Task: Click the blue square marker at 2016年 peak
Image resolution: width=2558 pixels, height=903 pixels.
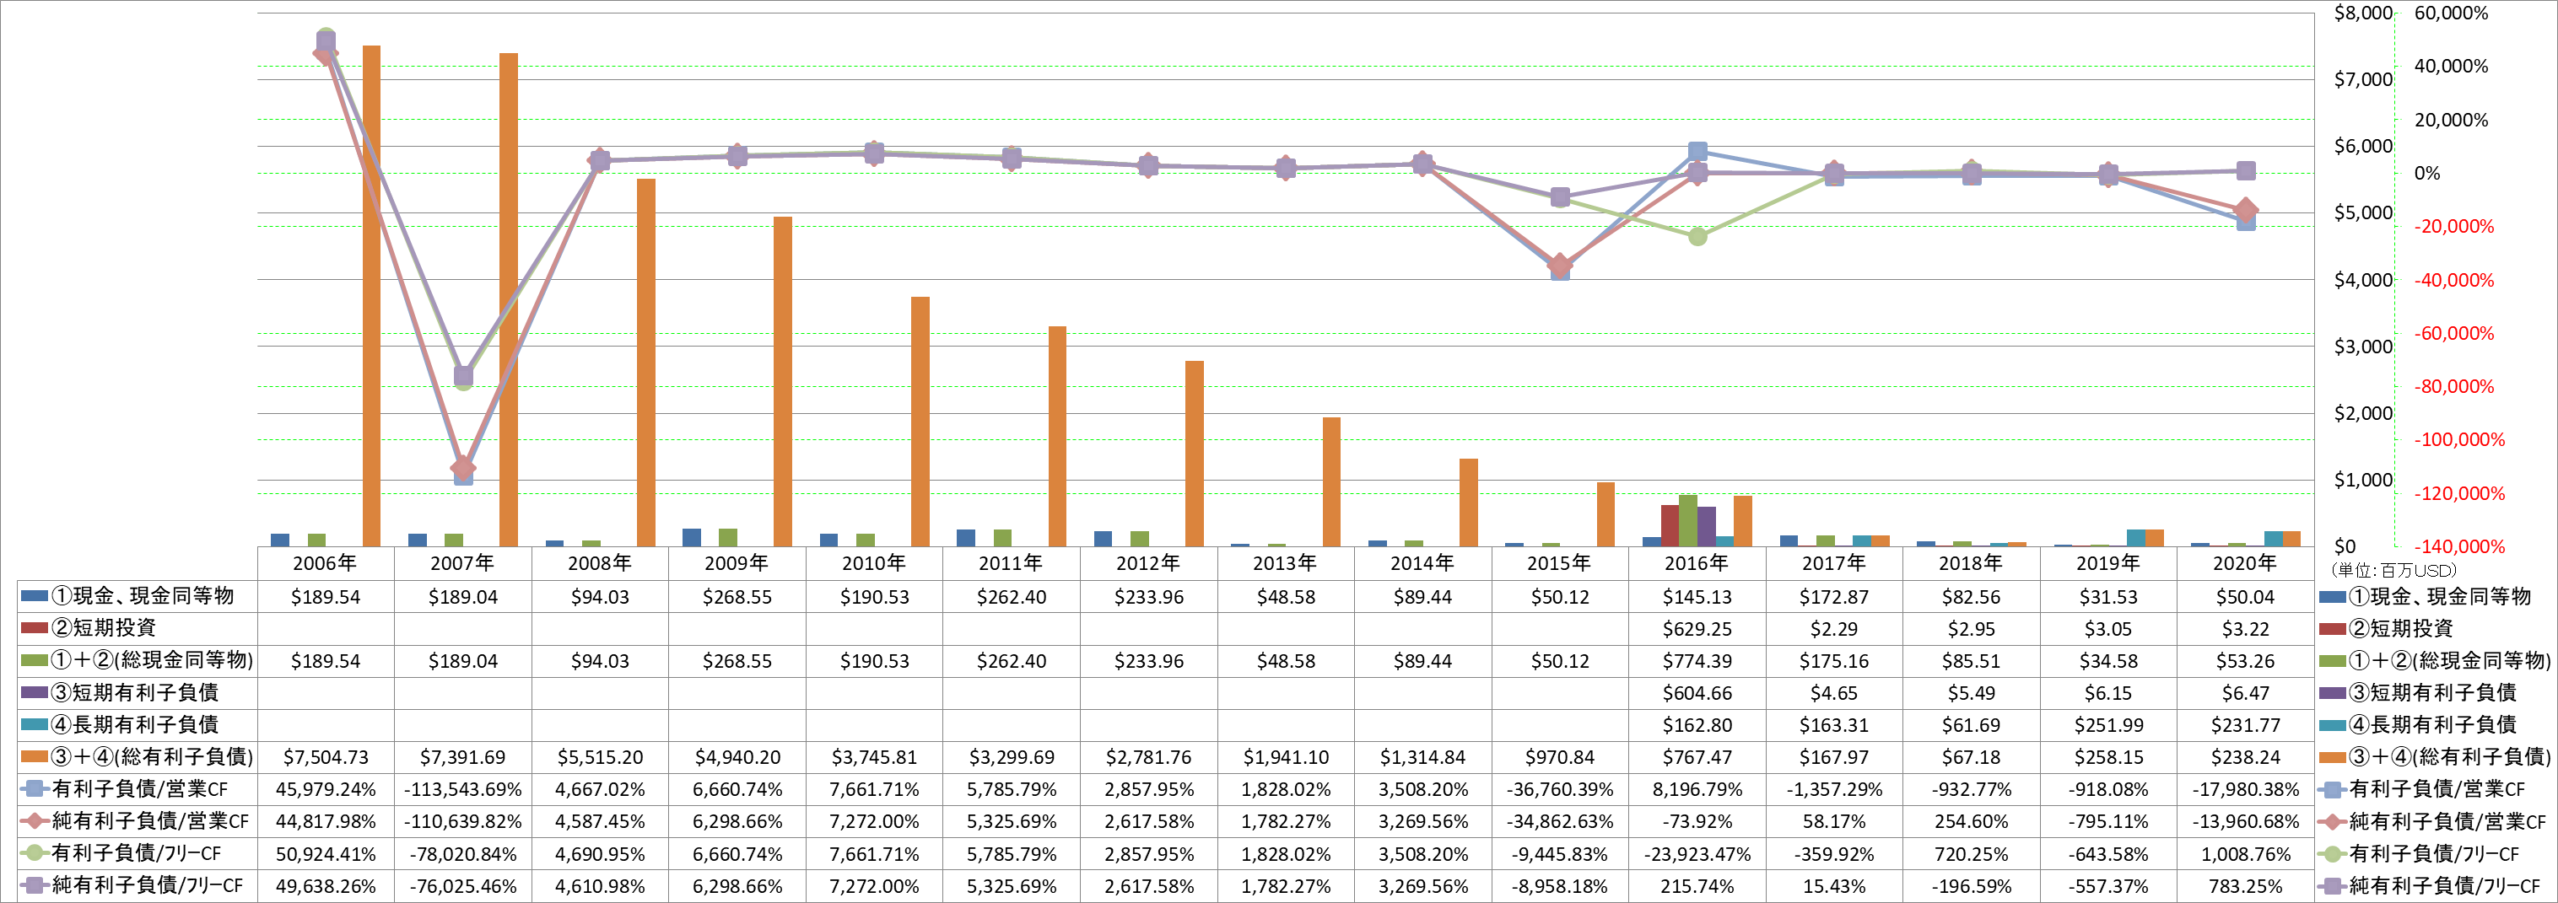Action: coord(1697,151)
